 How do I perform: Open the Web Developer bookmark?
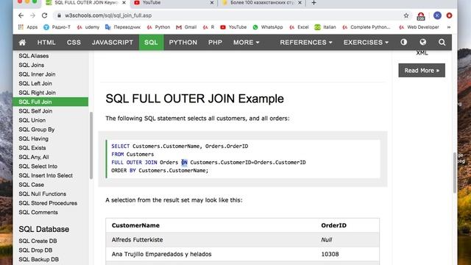(419, 27)
